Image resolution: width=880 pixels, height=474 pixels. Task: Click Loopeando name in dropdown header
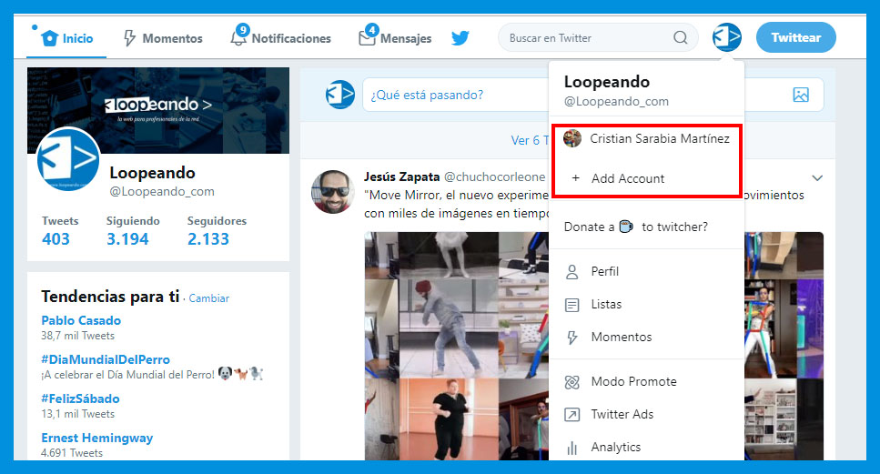coord(607,82)
